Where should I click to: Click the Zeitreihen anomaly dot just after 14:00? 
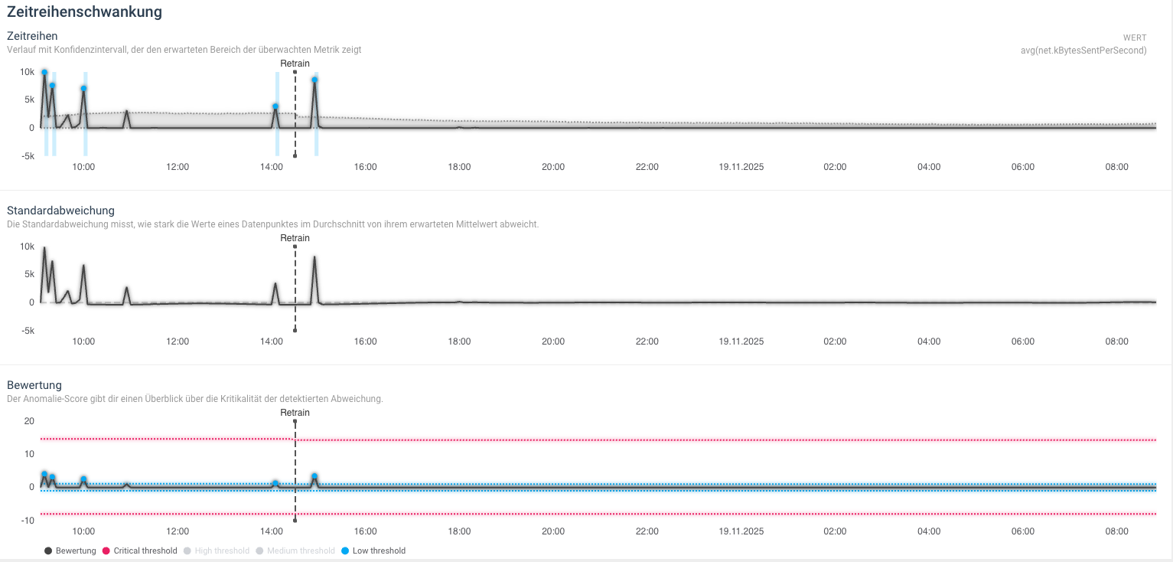coord(275,106)
